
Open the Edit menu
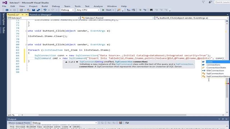[13, 6]
